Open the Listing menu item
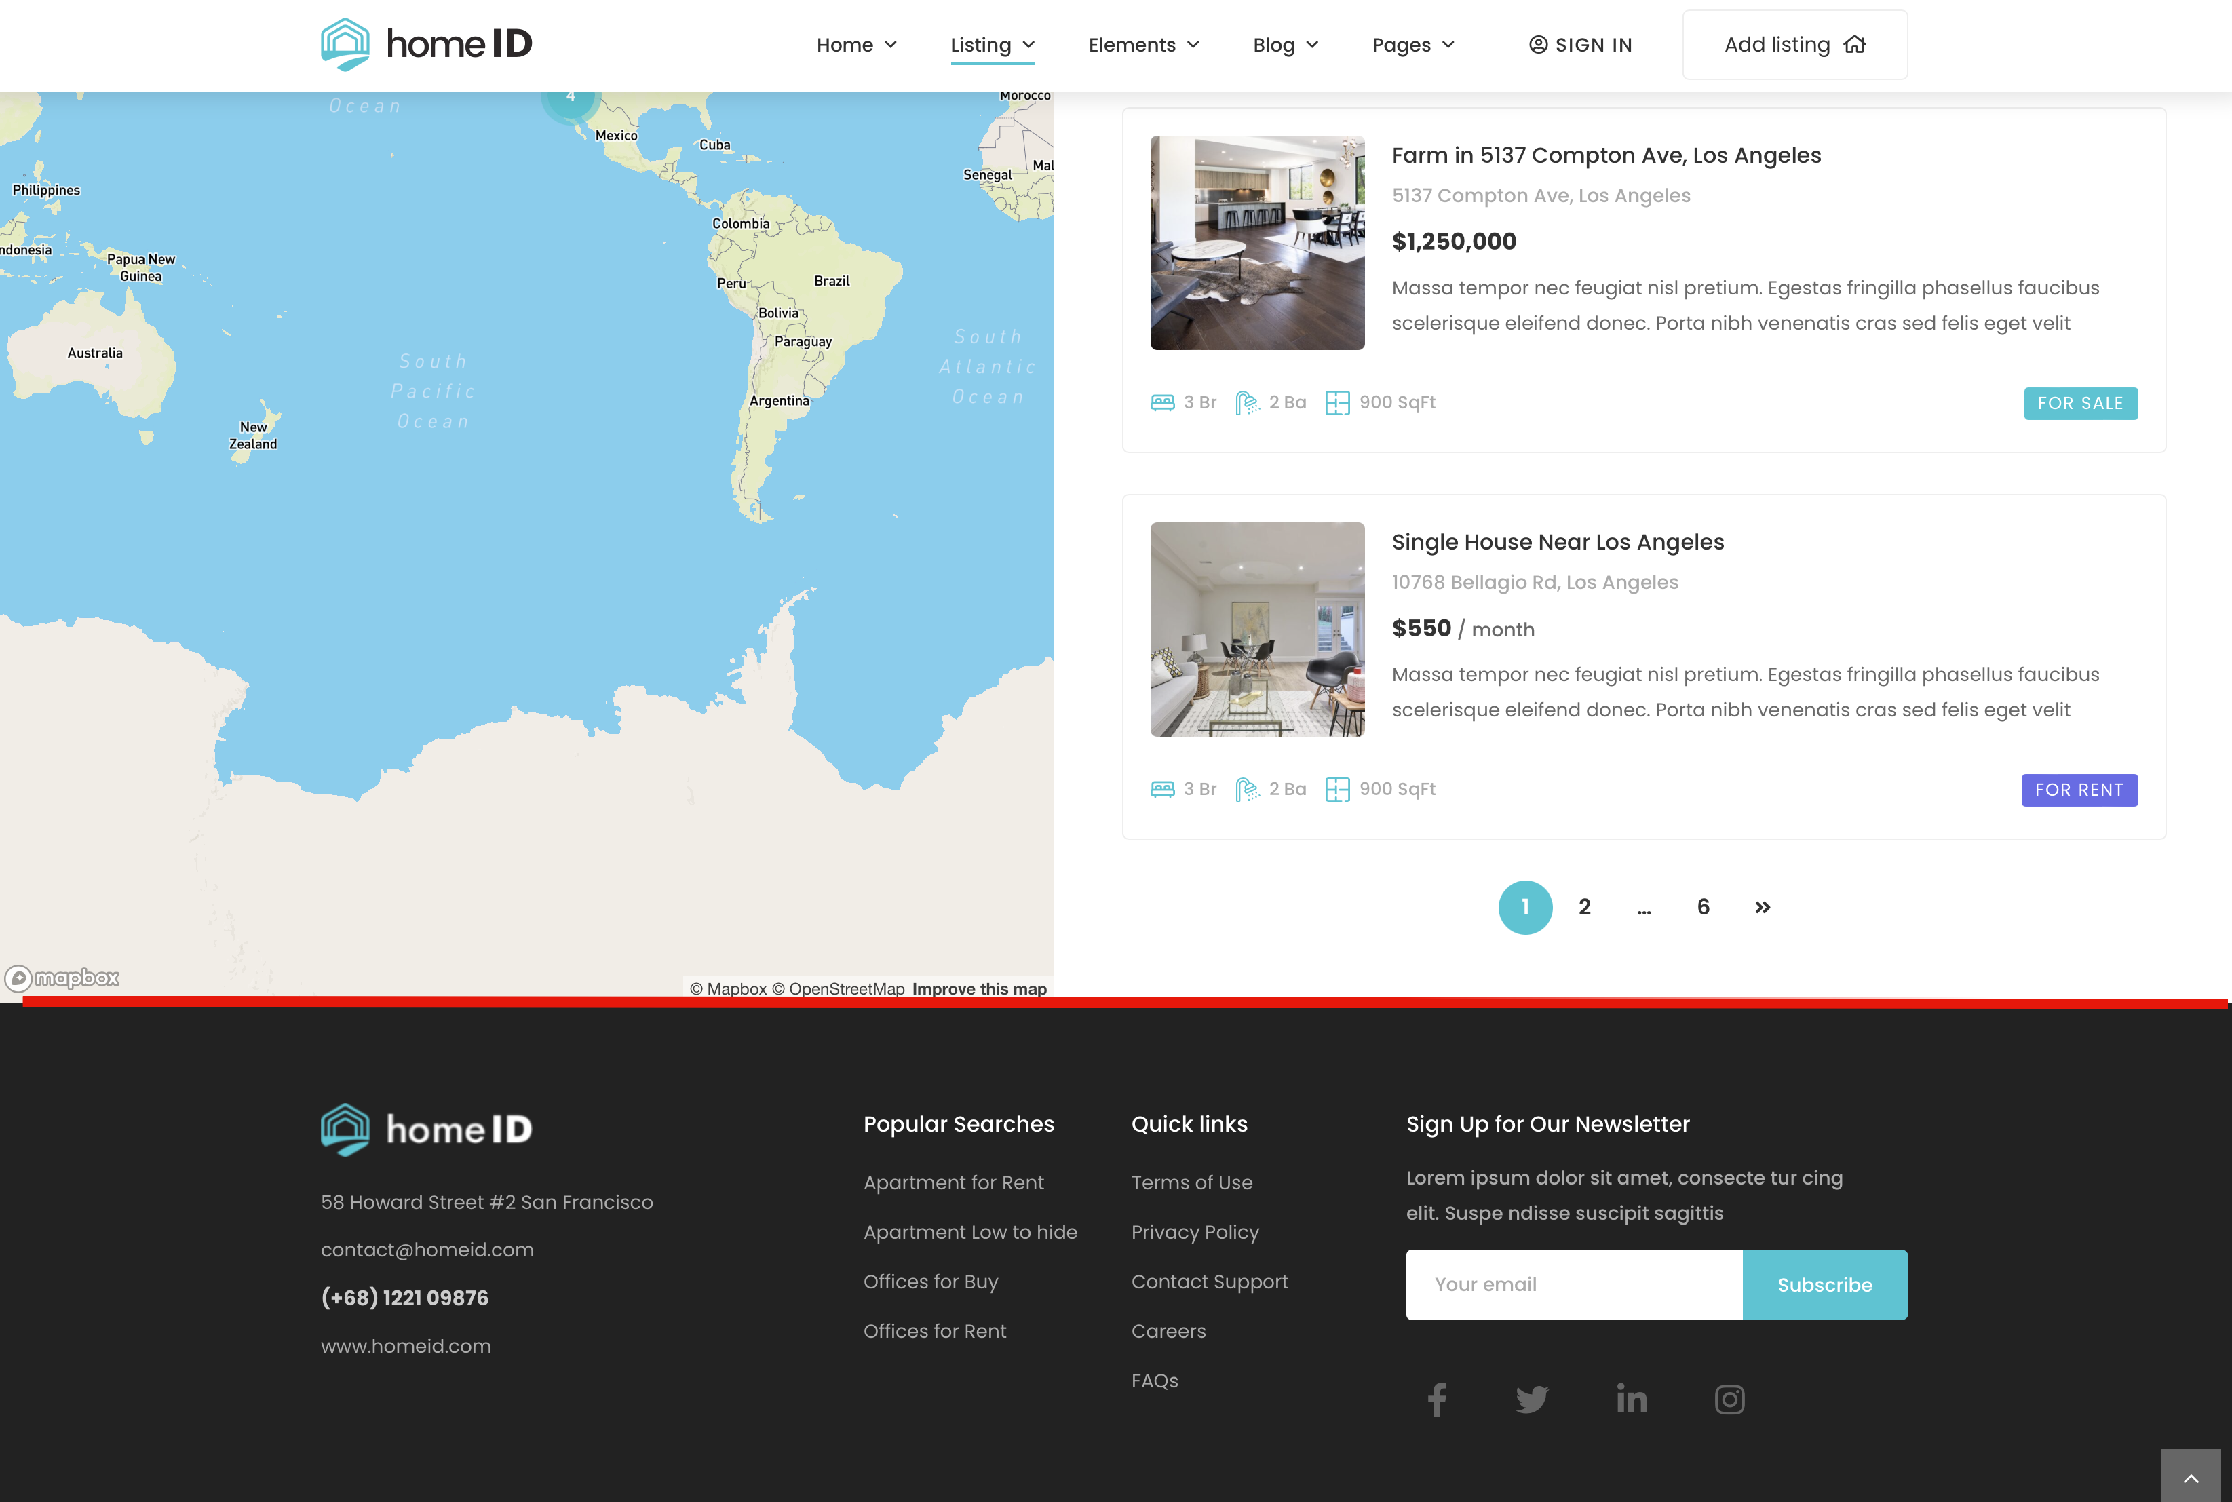Viewport: 2232px width, 1502px height. pos(991,45)
